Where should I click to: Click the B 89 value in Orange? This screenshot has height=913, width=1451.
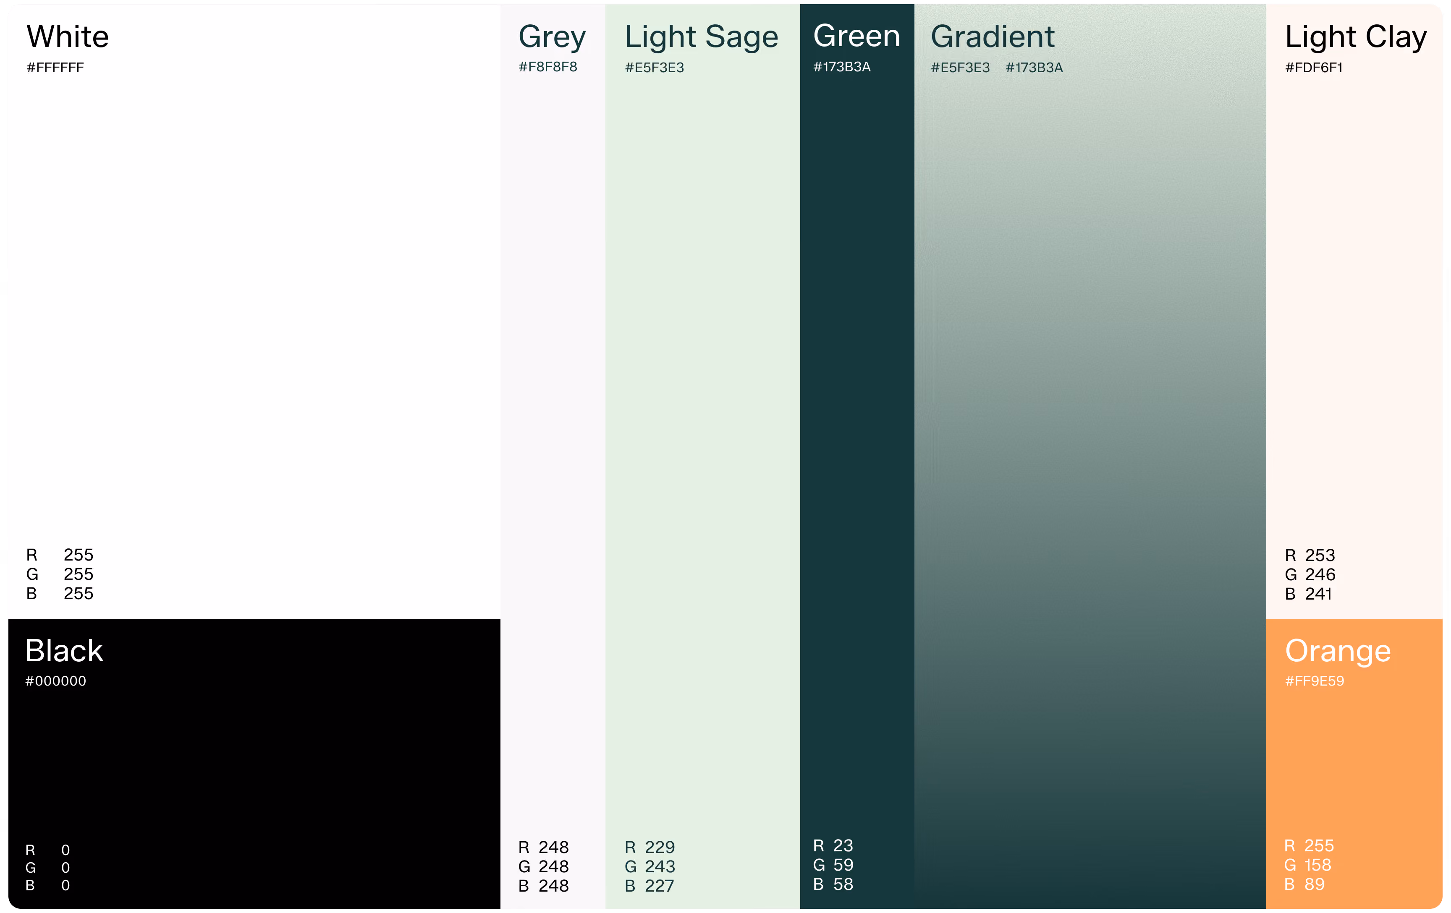point(1304,884)
